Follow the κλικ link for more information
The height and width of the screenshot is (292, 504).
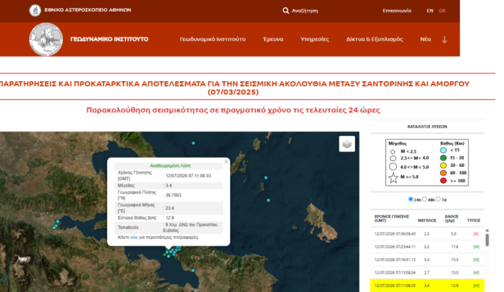[134, 238]
